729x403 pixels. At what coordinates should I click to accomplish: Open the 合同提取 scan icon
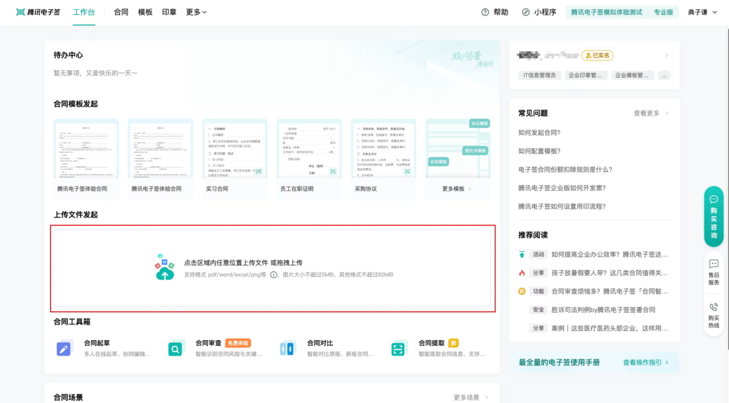[399, 348]
